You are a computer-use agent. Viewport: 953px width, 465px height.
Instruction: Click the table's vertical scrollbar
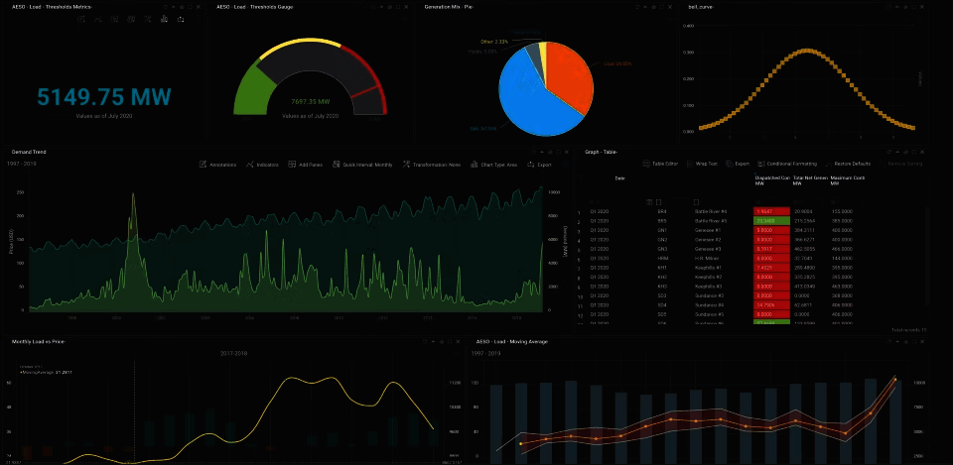coord(926,255)
